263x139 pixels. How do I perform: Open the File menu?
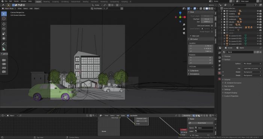click(x=6, y=2)
